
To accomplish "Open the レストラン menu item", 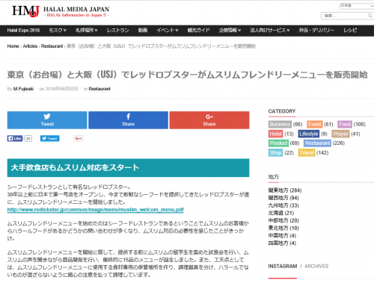I will tap(117, 31).
